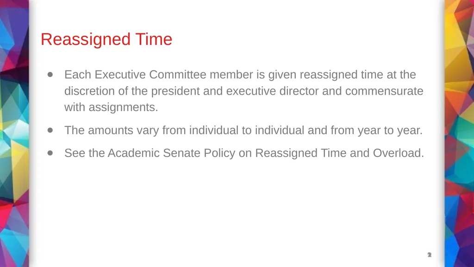Screen dimensions: 474x267
Task: Click the word "Overload." in the last bullet
Action: 399,153
